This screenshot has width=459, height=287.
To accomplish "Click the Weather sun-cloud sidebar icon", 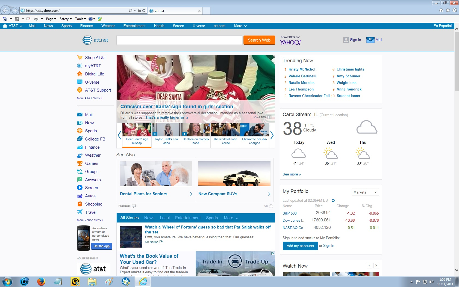I will pyautogui.click(x=80, y=155).
